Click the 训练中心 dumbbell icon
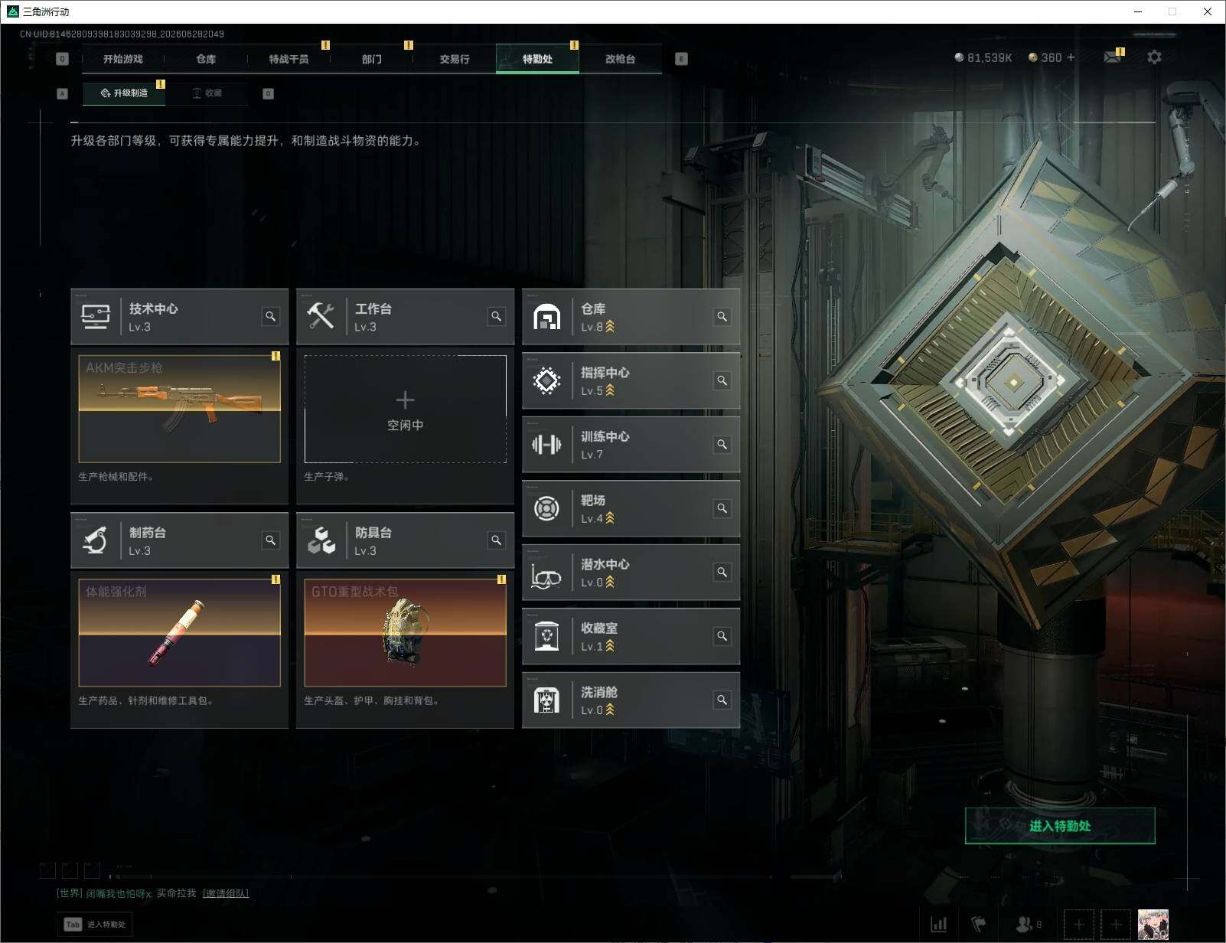The image size is (1226, 943). point(546,445)
